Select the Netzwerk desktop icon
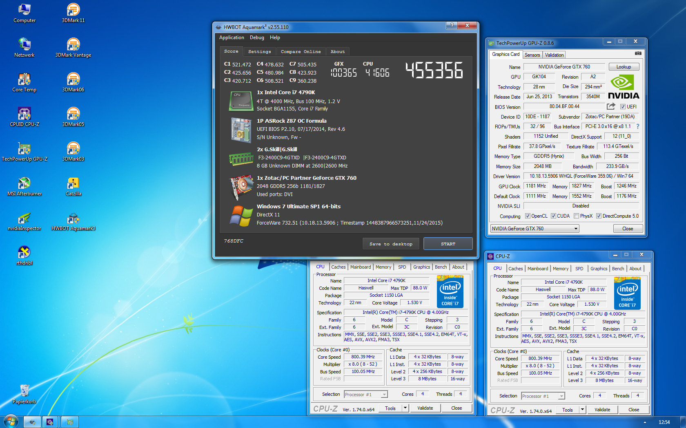This screenshot has width=686, height=428. [x=24, y=48]
